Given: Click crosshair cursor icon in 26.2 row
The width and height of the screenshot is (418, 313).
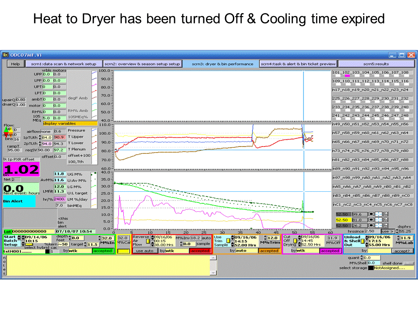Looking at the screenshot, I should pyautogui.click(x=378, y=226).
